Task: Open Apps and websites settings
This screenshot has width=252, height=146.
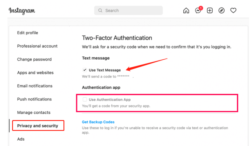Action: pos(36,73)
